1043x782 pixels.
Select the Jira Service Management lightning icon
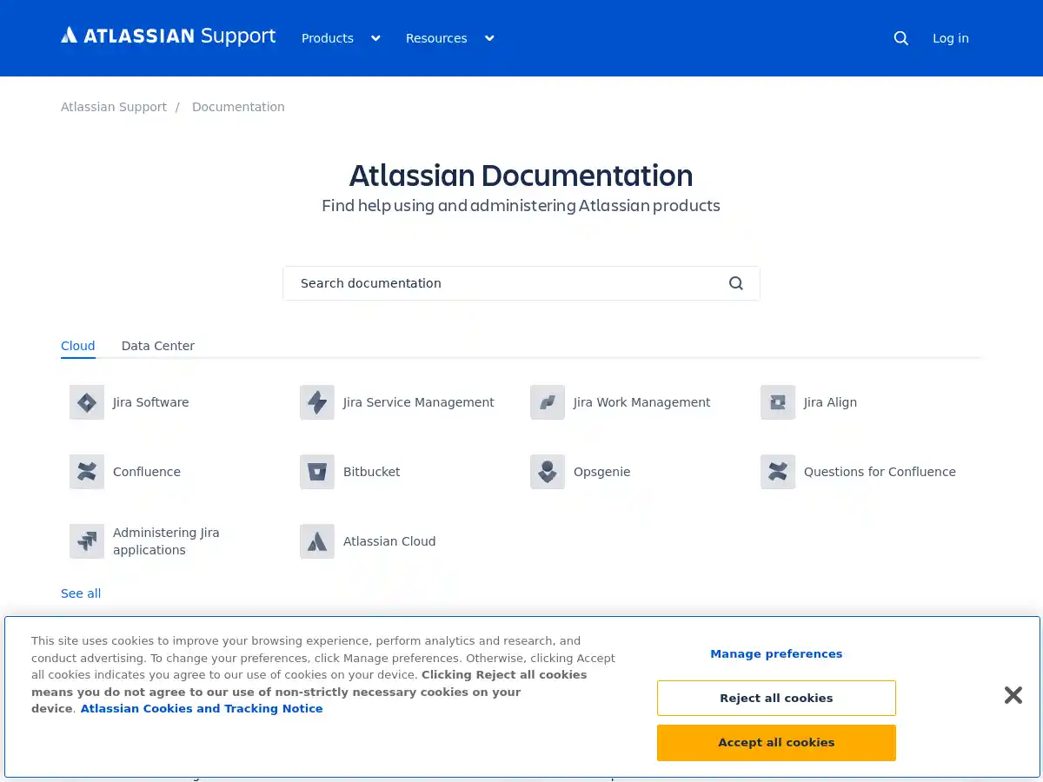[x=317, y=402]
